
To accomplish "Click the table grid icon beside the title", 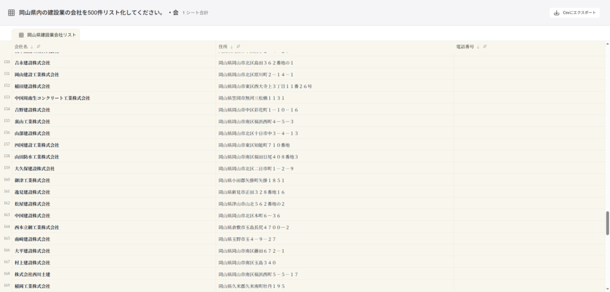I will [x=12, y=13].
